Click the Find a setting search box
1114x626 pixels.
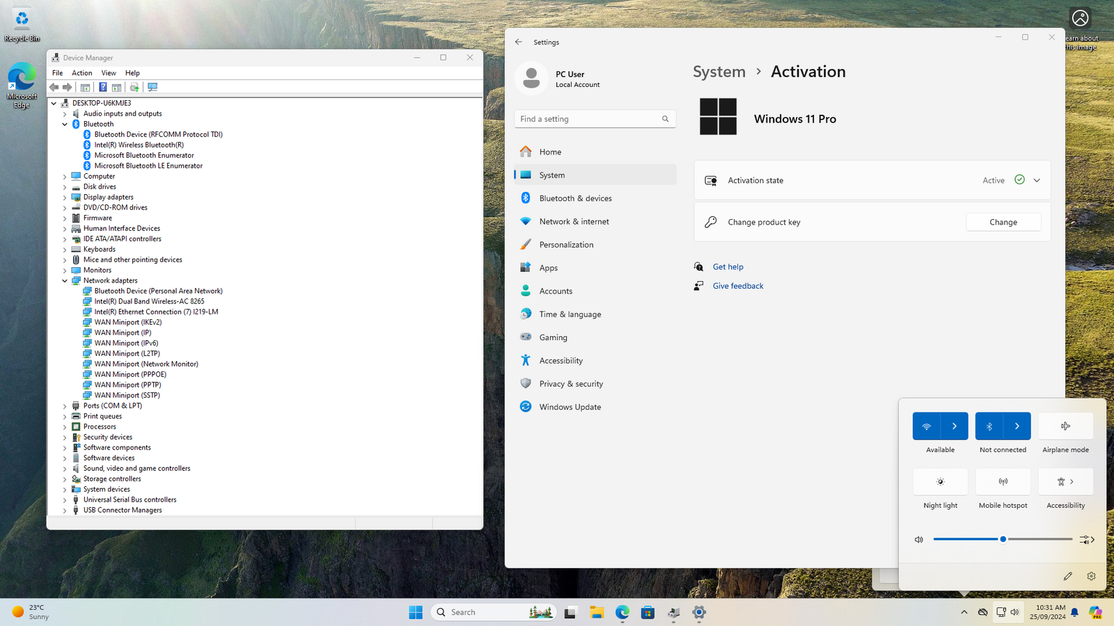pos(595,119)
